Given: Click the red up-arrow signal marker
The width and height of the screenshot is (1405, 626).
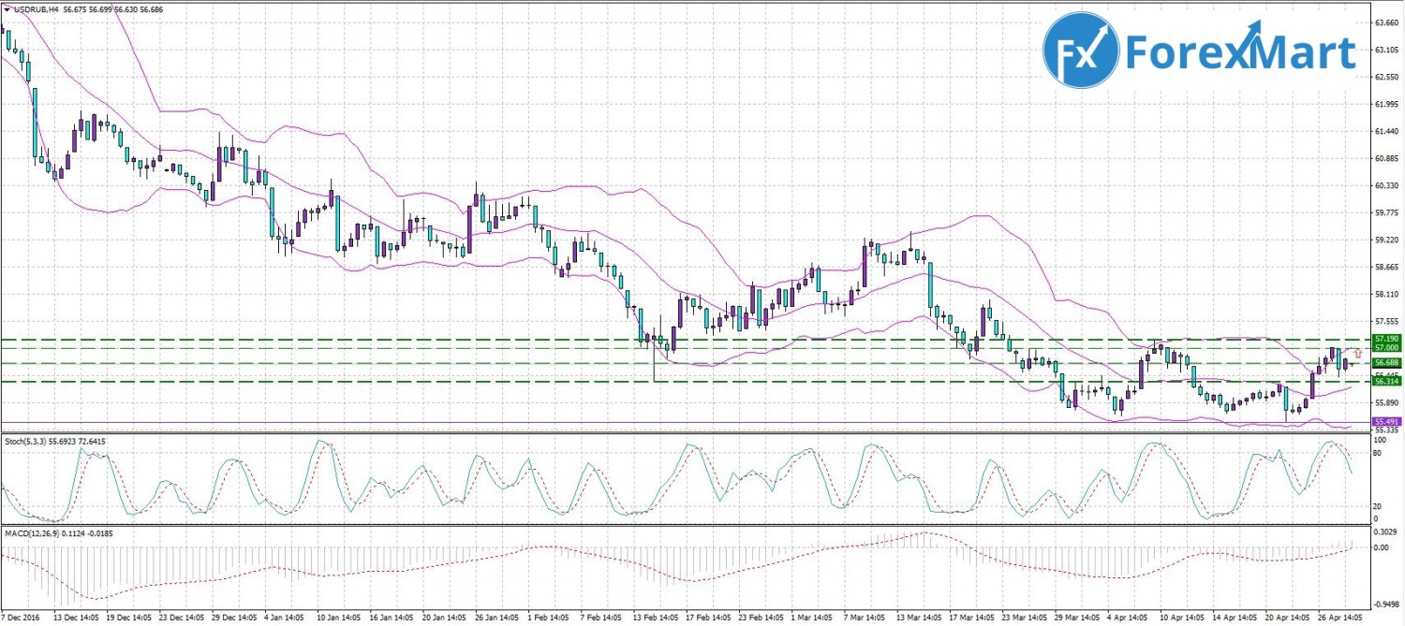Looking at the screenshot, I should point(1357,353).
